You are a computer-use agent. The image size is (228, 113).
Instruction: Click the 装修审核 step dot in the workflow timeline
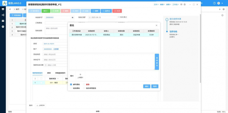tap(167, 31)
